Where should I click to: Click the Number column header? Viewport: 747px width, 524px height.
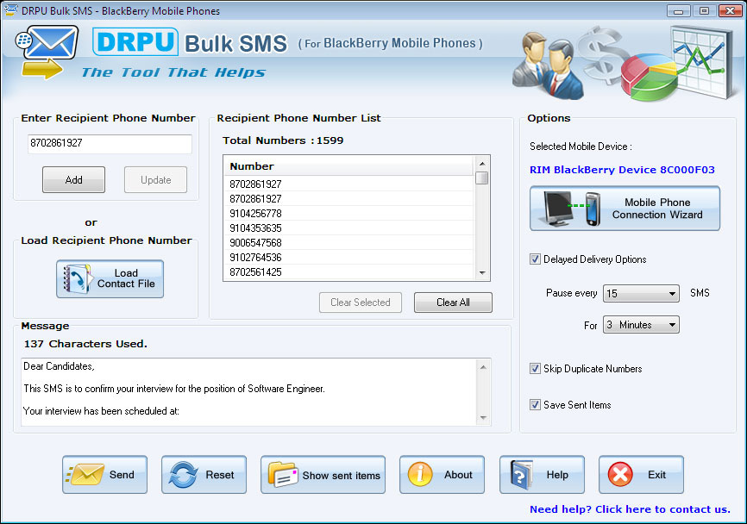coord(348,166)
